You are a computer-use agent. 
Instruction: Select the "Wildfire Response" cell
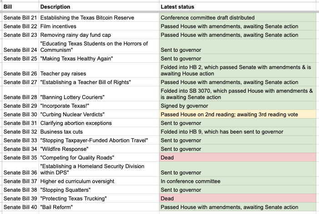click(99, 149)
